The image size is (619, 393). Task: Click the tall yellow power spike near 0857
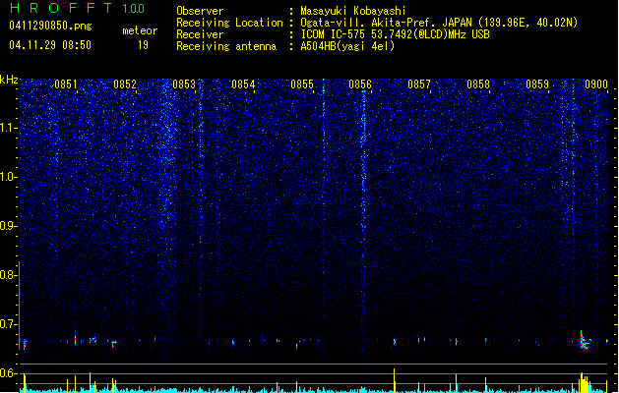coord(394,380)
